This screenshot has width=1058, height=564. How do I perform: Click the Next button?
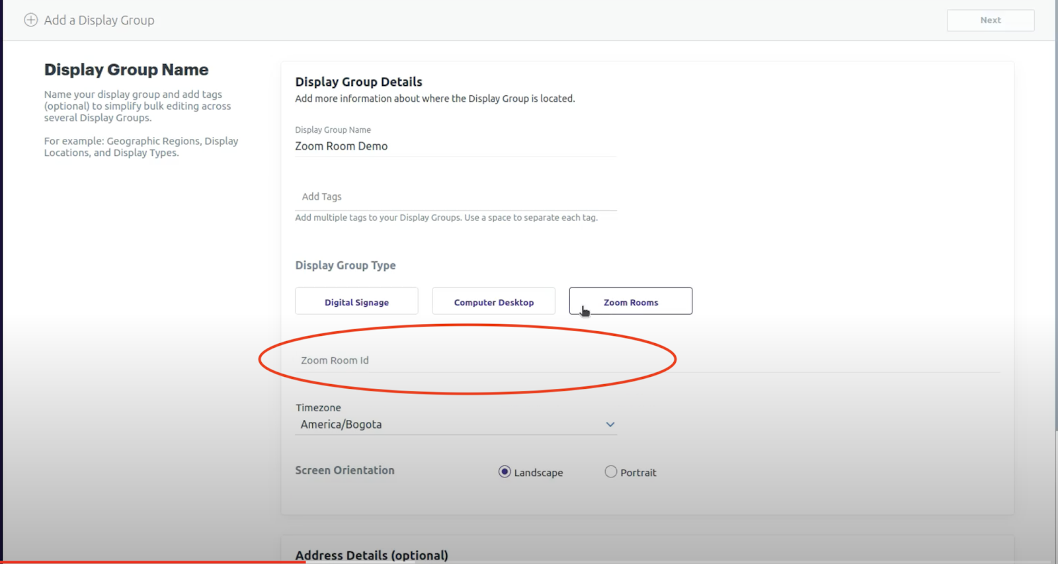coord(990,20)
